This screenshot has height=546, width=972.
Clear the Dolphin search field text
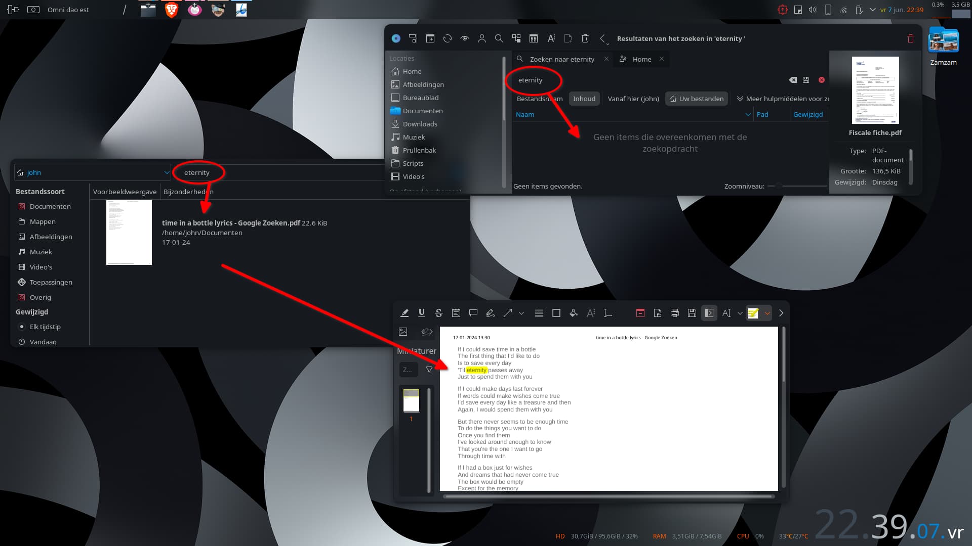coord(793,80)
